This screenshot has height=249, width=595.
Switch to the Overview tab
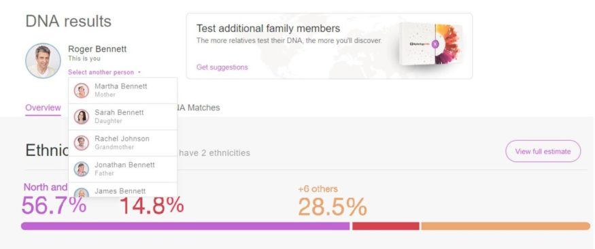tap(43, 107)
